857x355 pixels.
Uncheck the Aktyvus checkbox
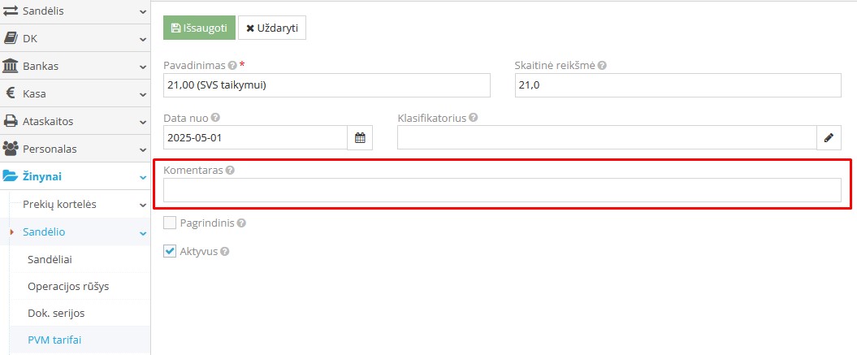[x=170, y=252]
